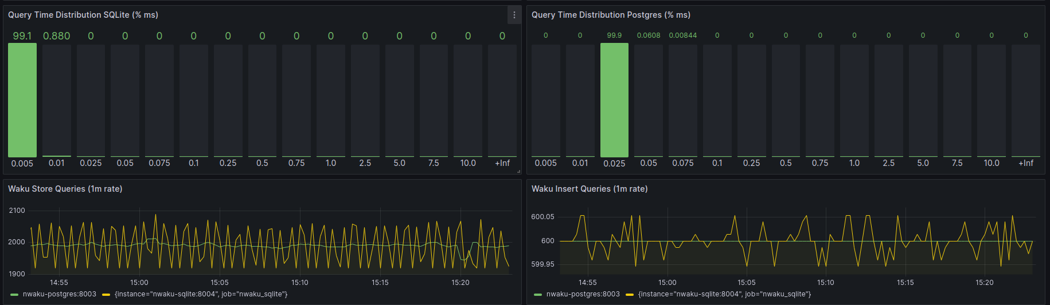Open the Query Time Distribution Postgres title menu
Screen dimensions: 1050x305
610,15
